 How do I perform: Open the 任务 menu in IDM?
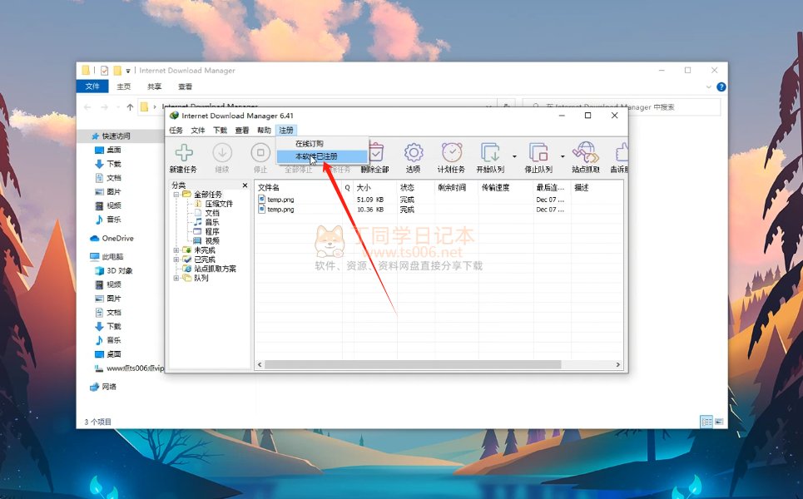coord(176,130)
